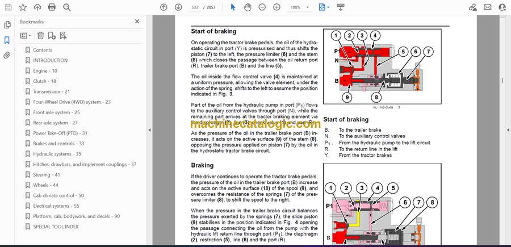Click the legend line 'From the tractor brakes'
The width and height of the screenshot is (511, 247).
point(365,155)
